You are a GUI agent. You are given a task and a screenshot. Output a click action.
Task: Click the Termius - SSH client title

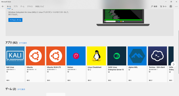[x=157, y=67]
